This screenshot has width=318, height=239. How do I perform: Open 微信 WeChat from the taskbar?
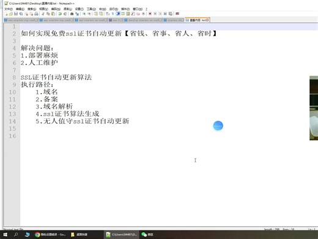pyautogui.click(x=147, y=235)
